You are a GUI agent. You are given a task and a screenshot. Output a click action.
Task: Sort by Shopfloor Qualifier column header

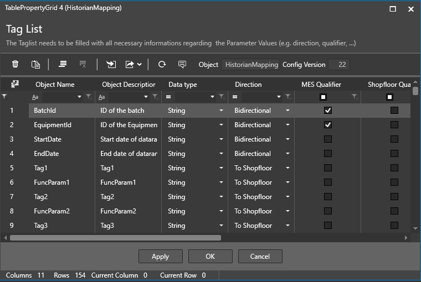coord(389,85)
